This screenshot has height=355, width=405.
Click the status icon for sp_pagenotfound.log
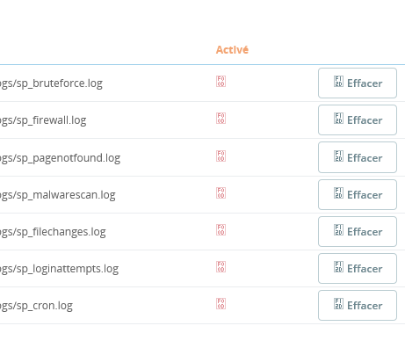pyautogui.click(x=221, y=156)
